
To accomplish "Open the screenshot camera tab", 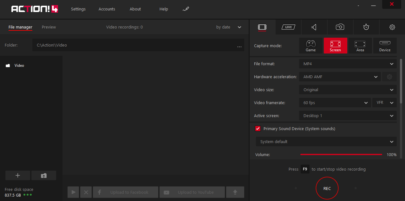I will click(x=340, y=27).
